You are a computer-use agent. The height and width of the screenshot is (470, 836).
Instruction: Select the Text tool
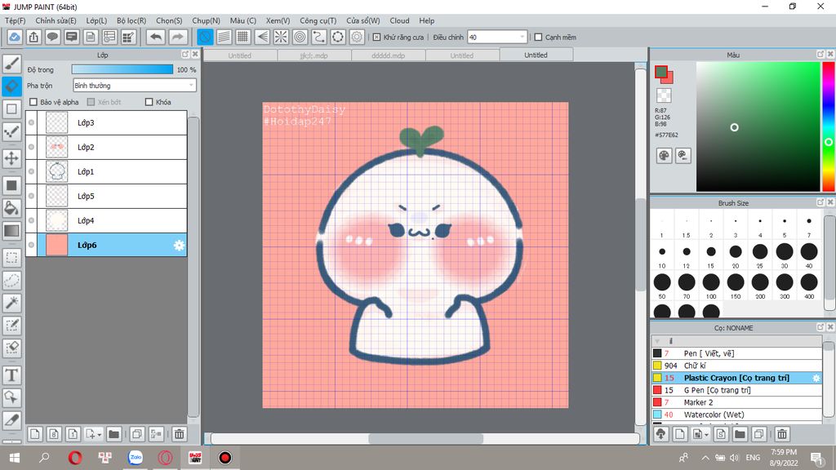(x=11, y=375)
